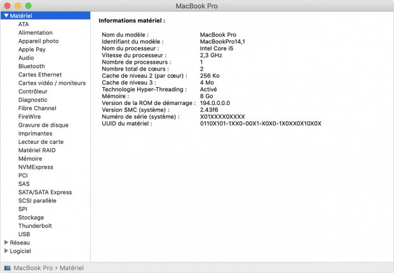Select Imprimantes in the sidebar

click(35, 134)
